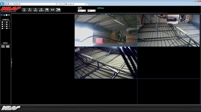Open the browser Home icon at top right
The height and width of the screenshot is (112, 201).
pos(194,4)
